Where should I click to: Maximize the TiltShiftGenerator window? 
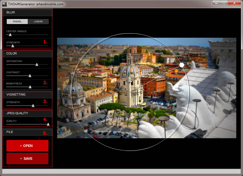[224, 3]
